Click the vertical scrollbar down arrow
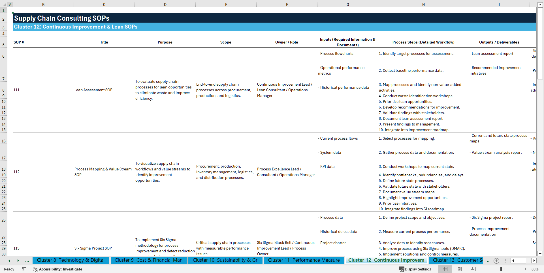Image resolution: width=544 pixels, height=273 pixels. pyautogui.click(x=541, y=254)
